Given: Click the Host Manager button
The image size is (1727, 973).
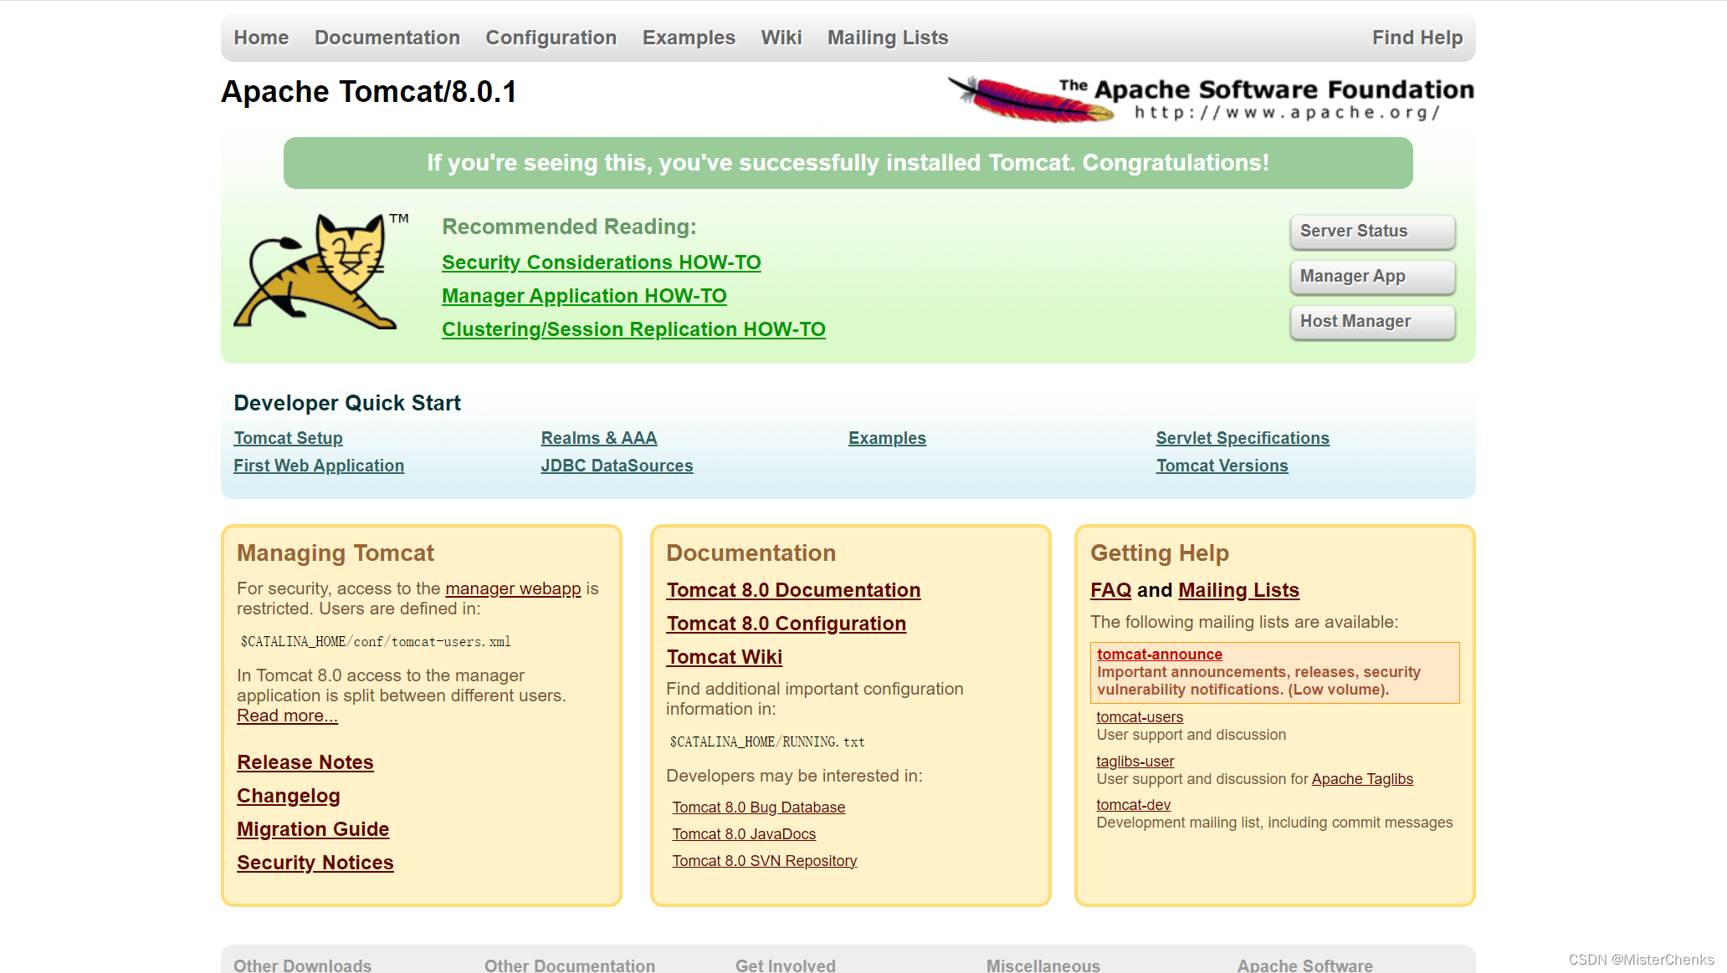Looking at the screenshot, I should tap(1371, 322).
